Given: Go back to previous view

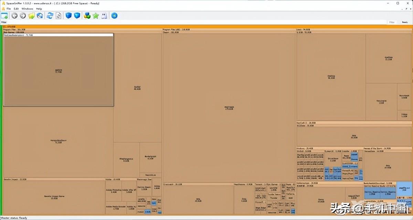Looking at the screenshot, I should pos(14,15).
